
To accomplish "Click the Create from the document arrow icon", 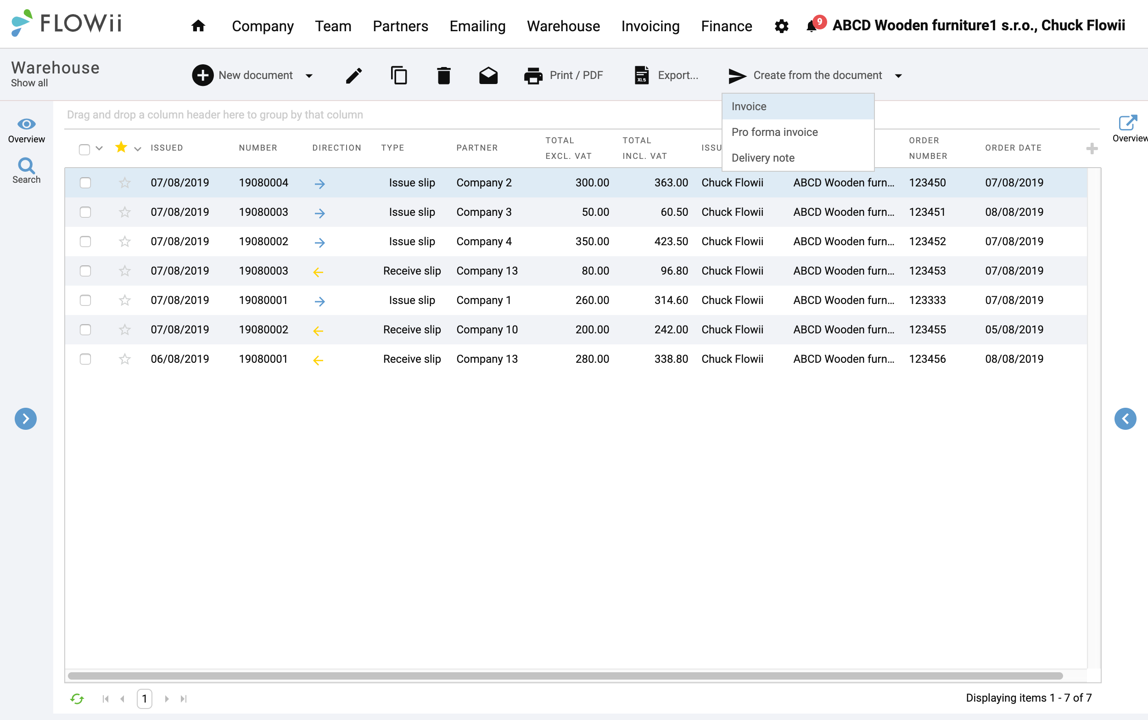I will click(x=737, y=76).
